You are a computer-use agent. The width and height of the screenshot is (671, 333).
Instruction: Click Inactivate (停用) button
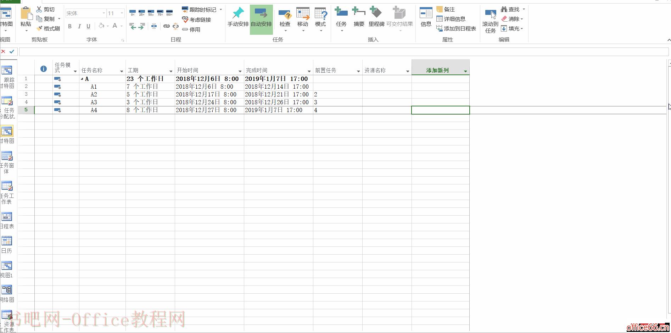point(191,29)
